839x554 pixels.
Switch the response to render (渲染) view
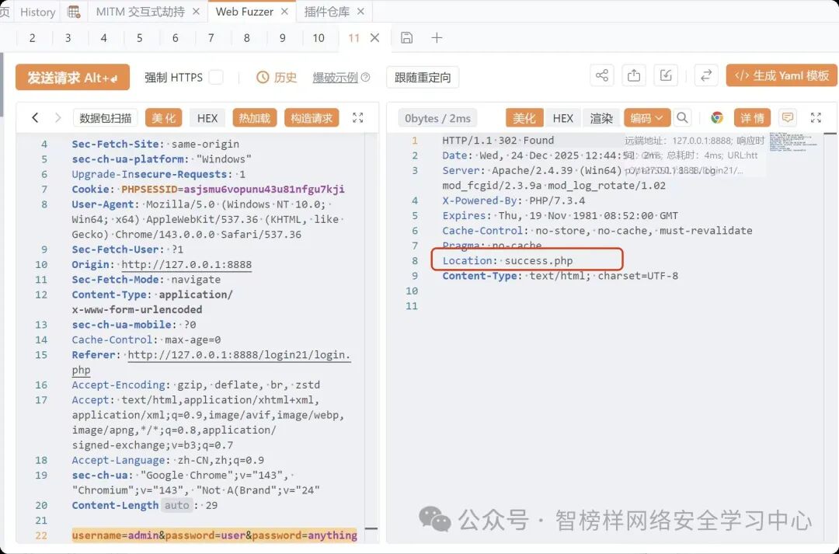[x=601, y=118]
